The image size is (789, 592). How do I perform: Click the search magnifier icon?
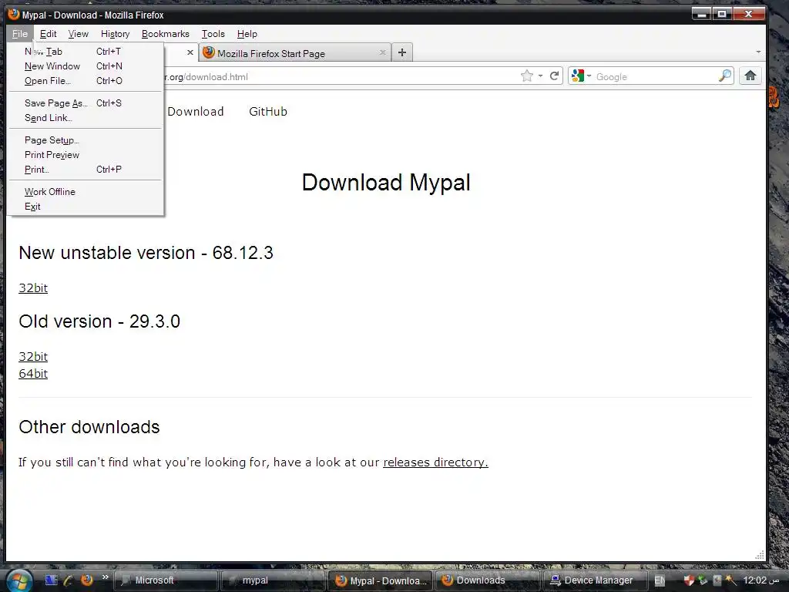(x=725, y=76)
